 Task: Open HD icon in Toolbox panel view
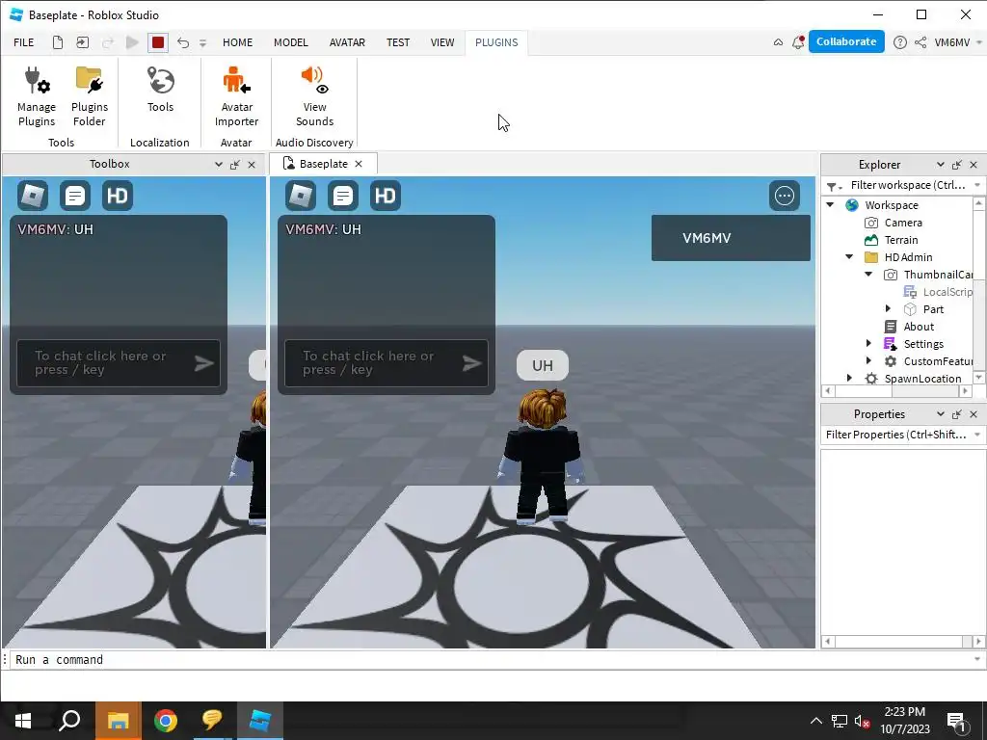117,196
